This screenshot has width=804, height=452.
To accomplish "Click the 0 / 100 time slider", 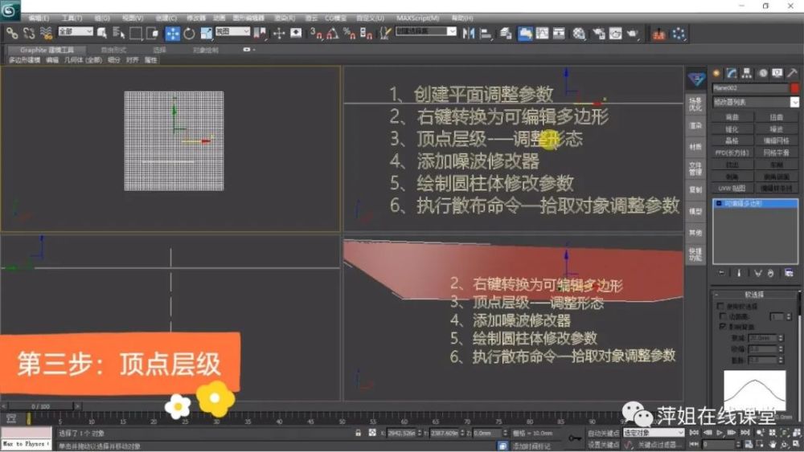I will (40, 406).
